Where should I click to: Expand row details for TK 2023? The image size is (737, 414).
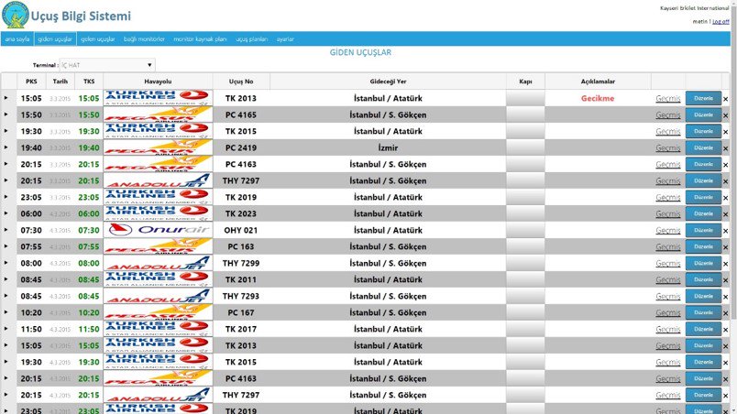click(6, 213)
